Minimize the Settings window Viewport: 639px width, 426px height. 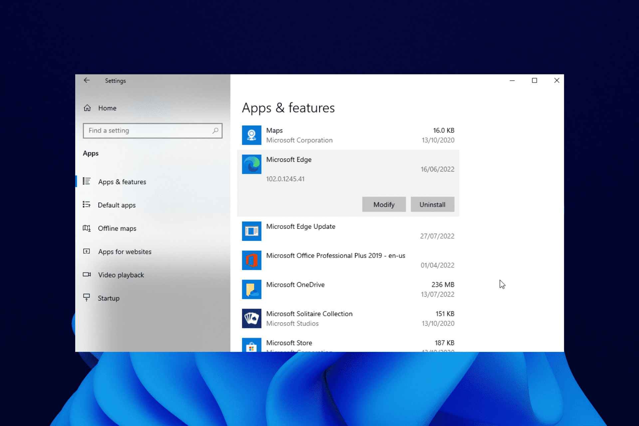point(512,81)
